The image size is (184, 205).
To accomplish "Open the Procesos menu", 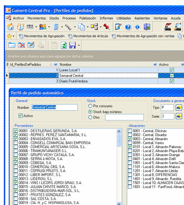I will [x=69, y=18].
